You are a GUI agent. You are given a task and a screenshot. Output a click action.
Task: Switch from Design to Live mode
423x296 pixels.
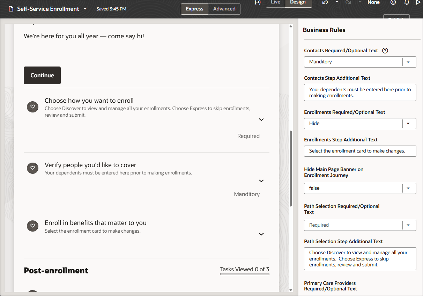(x=275, y=2)
